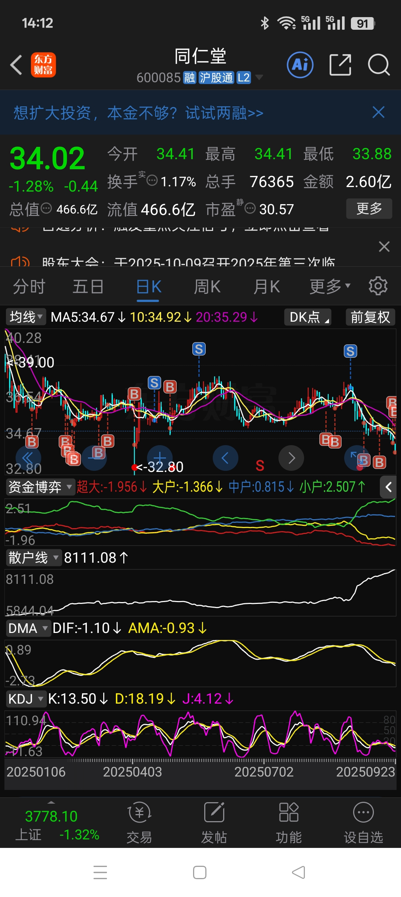Switch to 月K tab

[x=267, y=287]
